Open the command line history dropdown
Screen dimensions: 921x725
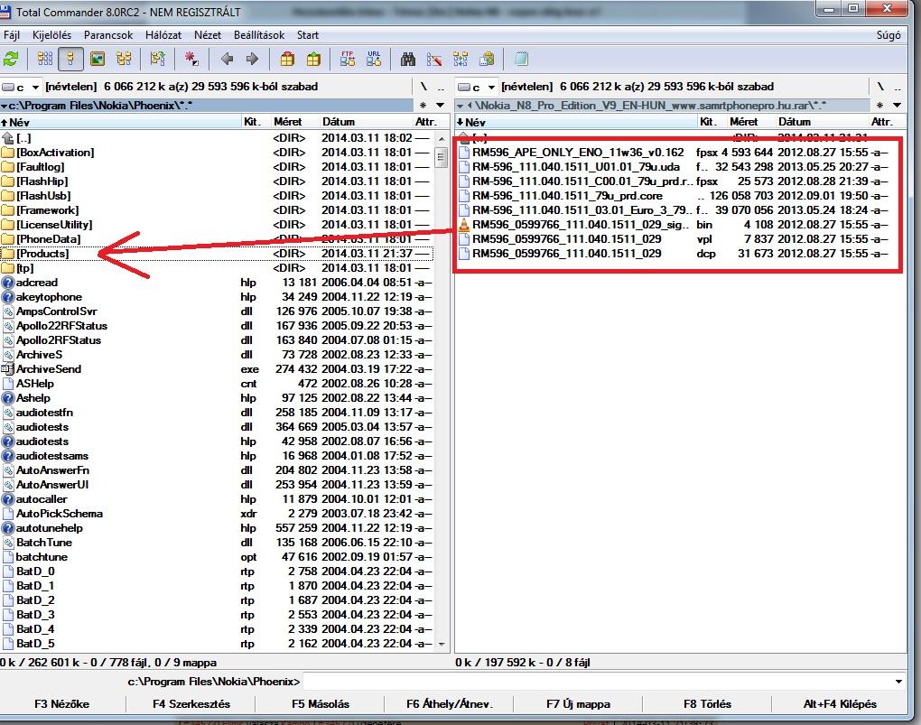(x=898, y=682)
